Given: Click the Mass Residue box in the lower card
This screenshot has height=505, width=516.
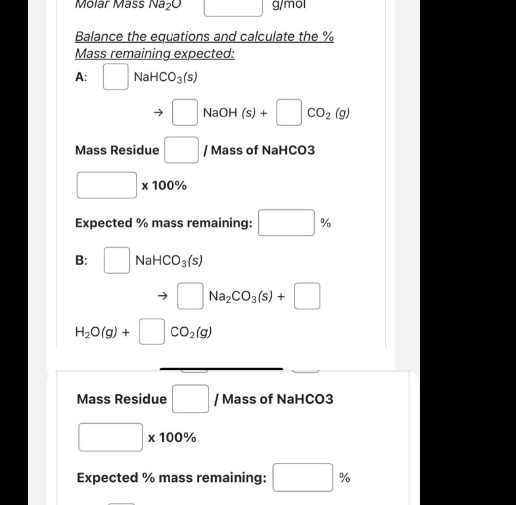Looking at the screenshot, I should coord(190,398).
